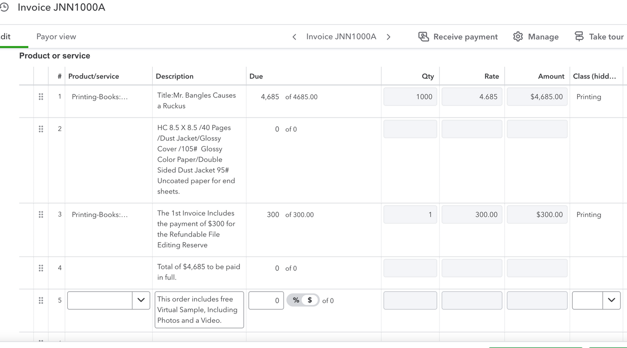
Task: Go to next invoice with right chevron
Action: click(x=388, y=37)
